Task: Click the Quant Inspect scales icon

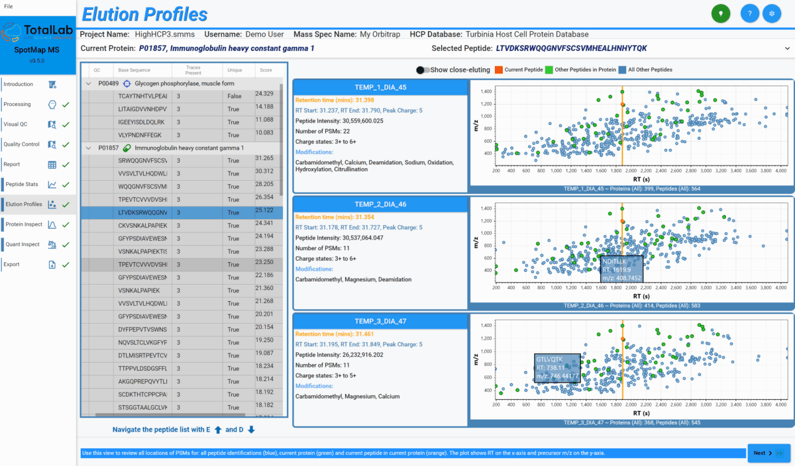Action: (x=52, y=244)
